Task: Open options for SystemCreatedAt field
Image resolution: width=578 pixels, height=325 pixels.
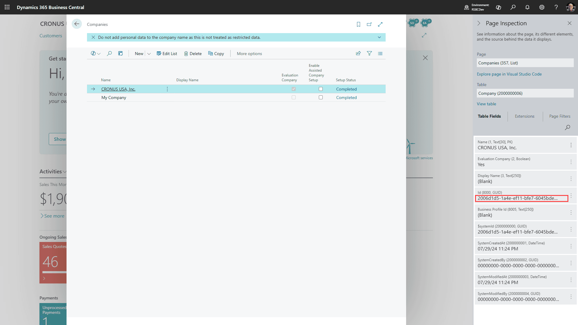Action: pos(571,246)
